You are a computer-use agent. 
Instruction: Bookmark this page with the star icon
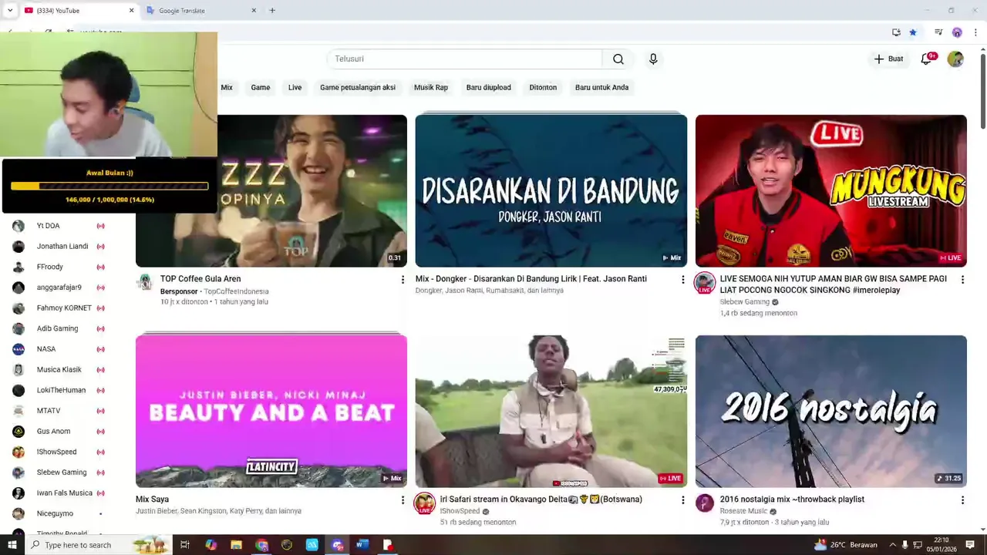pyautogui.click(x=913, y=32)
